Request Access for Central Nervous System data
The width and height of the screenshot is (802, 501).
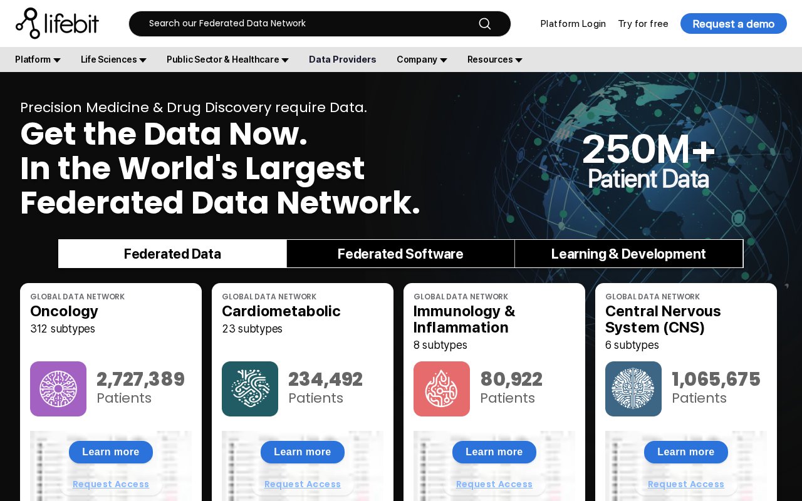coord(686,484)
